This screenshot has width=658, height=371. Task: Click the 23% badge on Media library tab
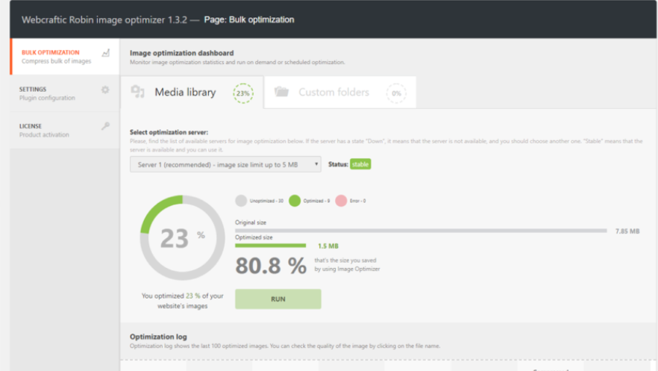pyautogui.click(x=243, y=93)
